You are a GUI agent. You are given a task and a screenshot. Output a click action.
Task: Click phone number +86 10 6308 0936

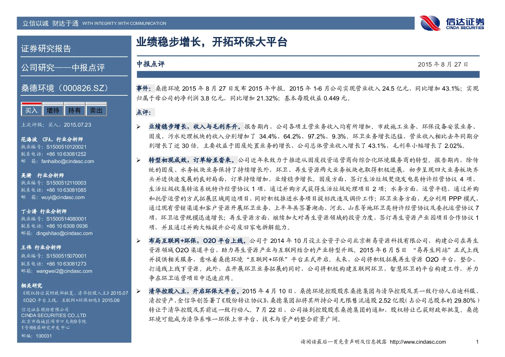pyautogui.click(x=67, y=226)
